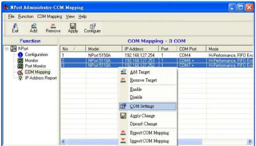Click the Function panel header
Viewport: 256px width, 146px height.
tap(30, 41)
